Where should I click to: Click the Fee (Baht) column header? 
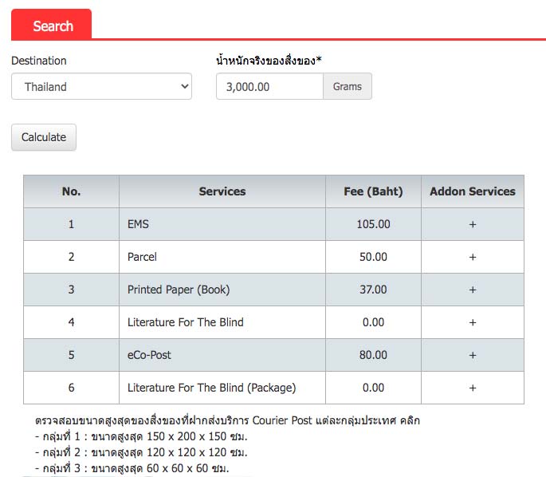(x=373, y=191)
